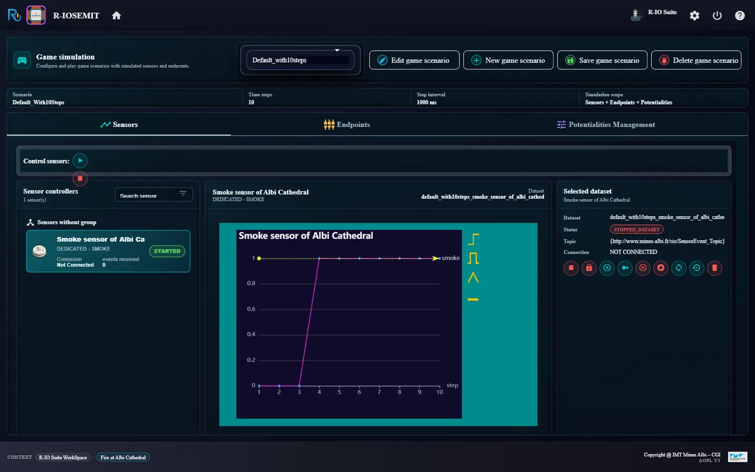
Task: Click the lock icon in Selected dataset
Action: pos(589,268)
